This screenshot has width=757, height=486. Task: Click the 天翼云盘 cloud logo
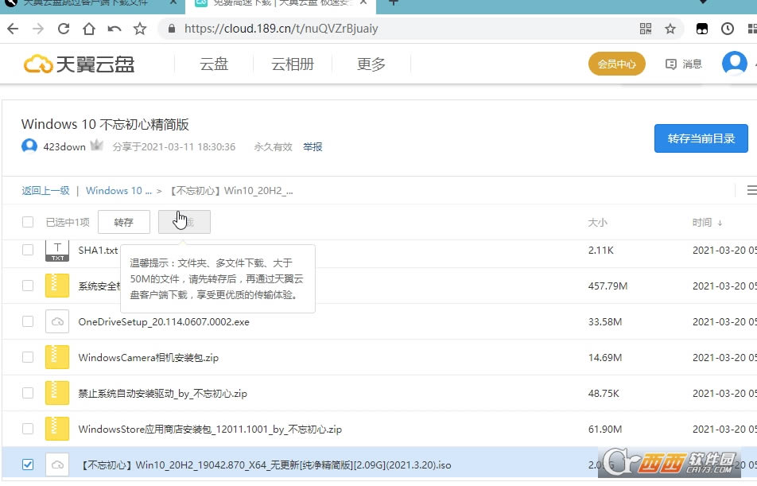[79, 64]
